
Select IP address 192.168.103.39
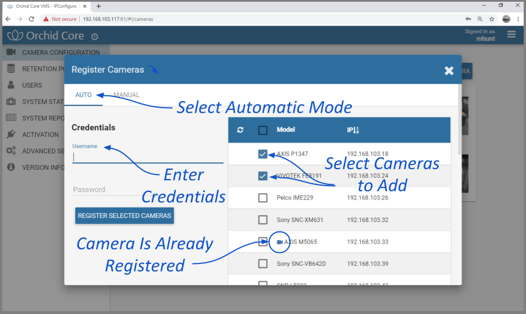click(368, 264)
